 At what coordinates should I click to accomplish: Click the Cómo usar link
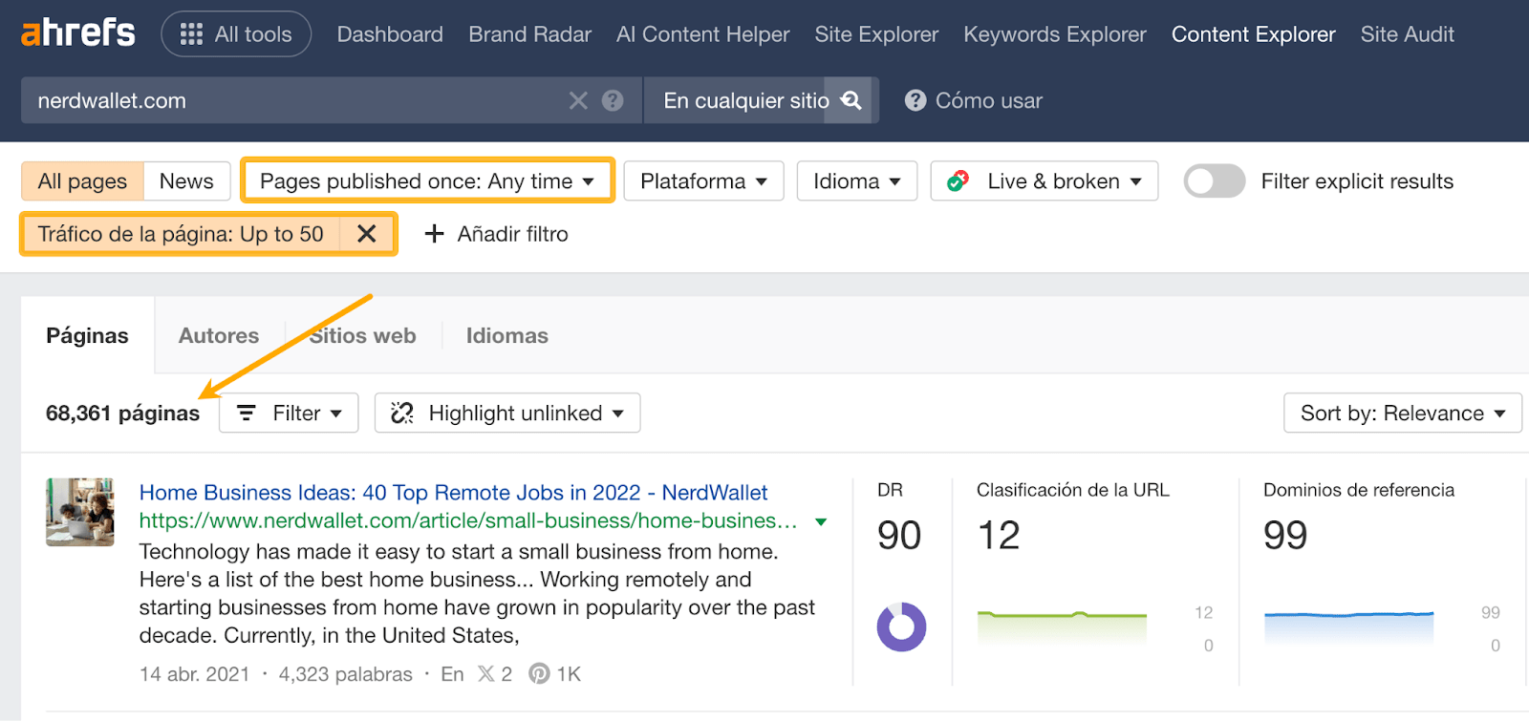pos(989,100)
